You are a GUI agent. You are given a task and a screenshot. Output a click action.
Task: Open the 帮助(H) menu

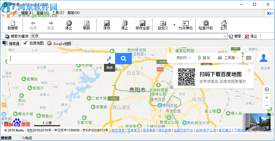[74, 13]
